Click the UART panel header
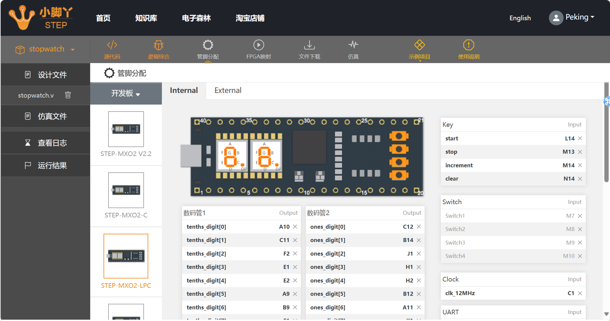Image resolution: width=610 pixels, height=321 pixels. coord(513,312)
